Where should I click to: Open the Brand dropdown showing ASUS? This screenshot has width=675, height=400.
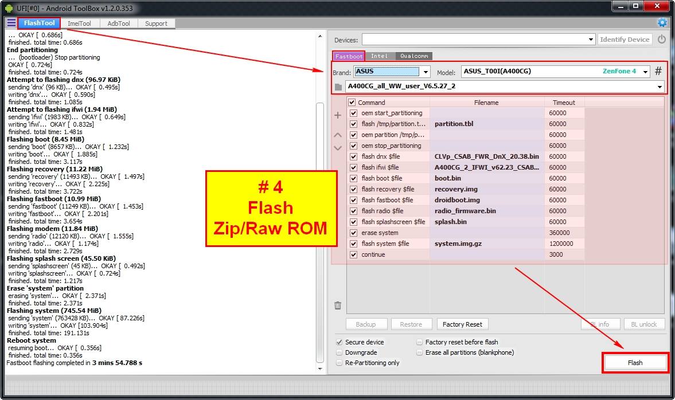(392, 72)
